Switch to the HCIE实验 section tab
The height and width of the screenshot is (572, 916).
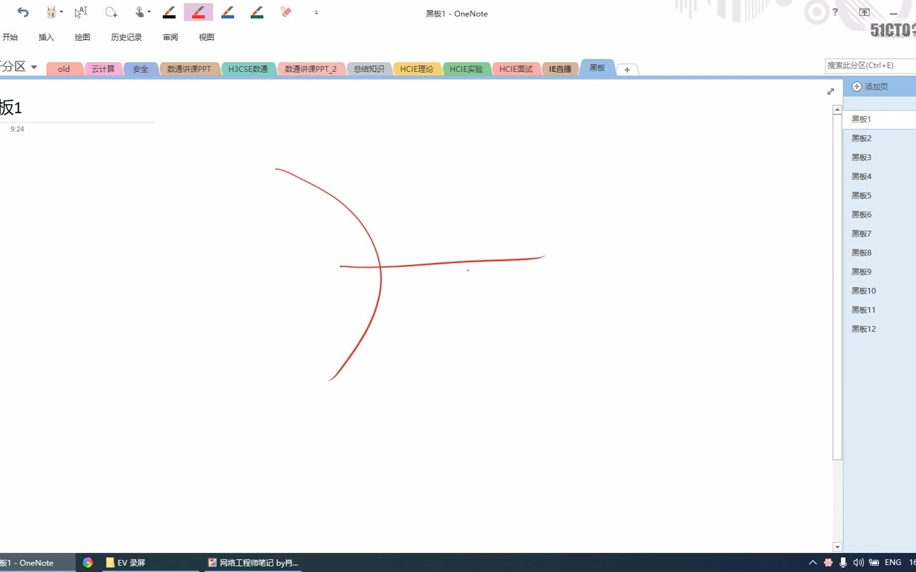(466, 69)
